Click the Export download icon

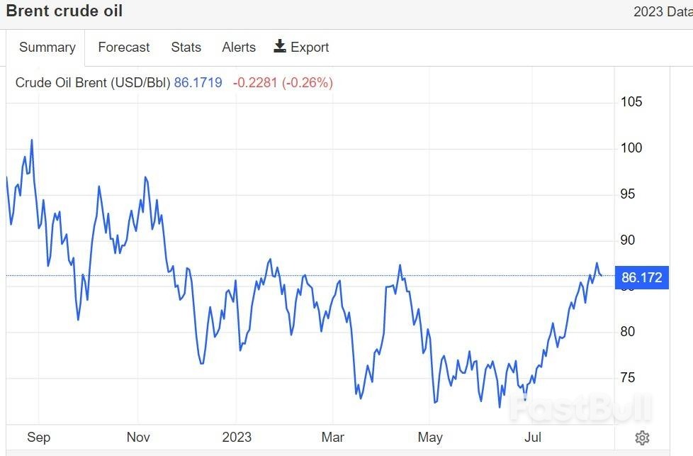[280, 47]
